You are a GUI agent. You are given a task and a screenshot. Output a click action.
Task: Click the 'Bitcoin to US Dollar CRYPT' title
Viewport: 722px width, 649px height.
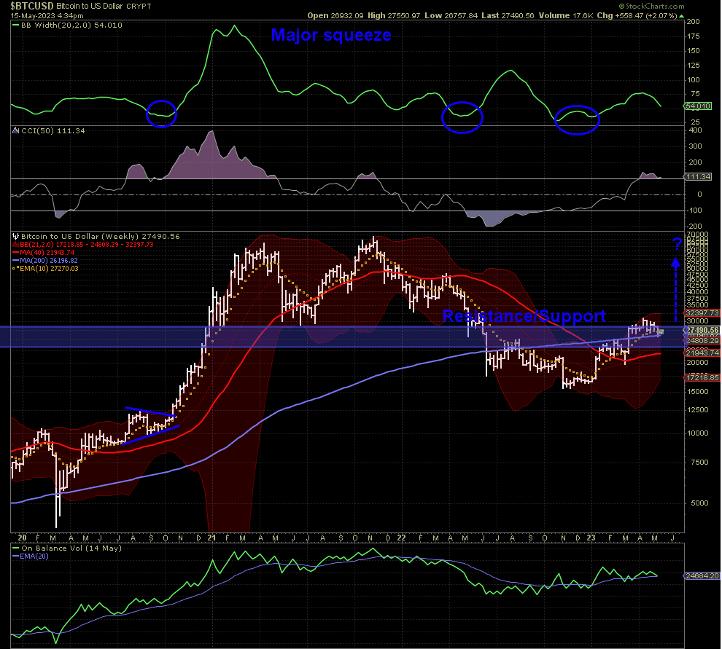click(104, 7)
